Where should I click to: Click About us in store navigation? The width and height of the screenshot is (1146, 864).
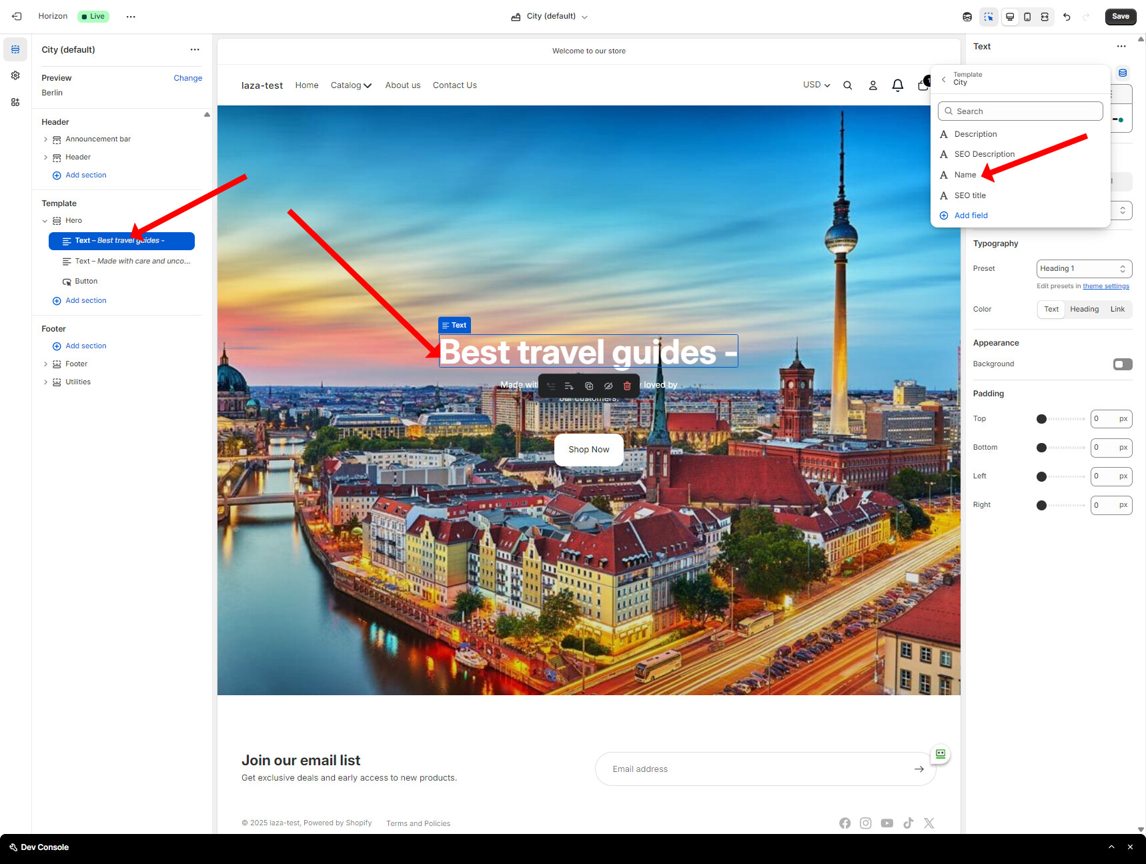[403, 85]
